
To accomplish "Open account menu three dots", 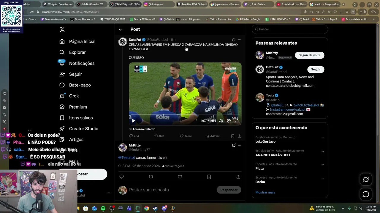I will pos(108,193).
